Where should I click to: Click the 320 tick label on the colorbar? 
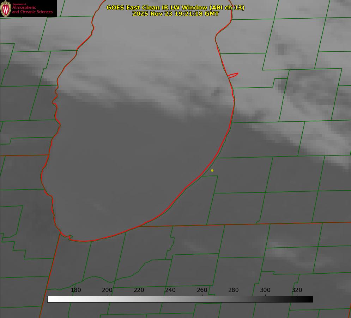click(297, 290)
